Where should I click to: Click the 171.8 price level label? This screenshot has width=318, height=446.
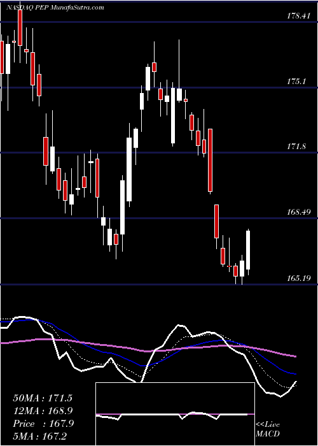[x=296, y=147]
